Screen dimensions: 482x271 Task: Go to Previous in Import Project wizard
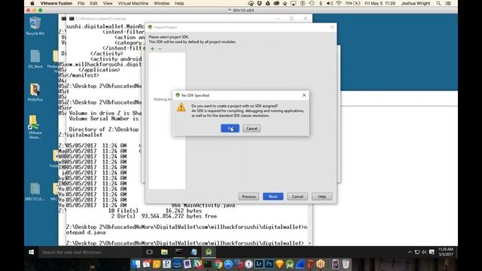point(249,196)
